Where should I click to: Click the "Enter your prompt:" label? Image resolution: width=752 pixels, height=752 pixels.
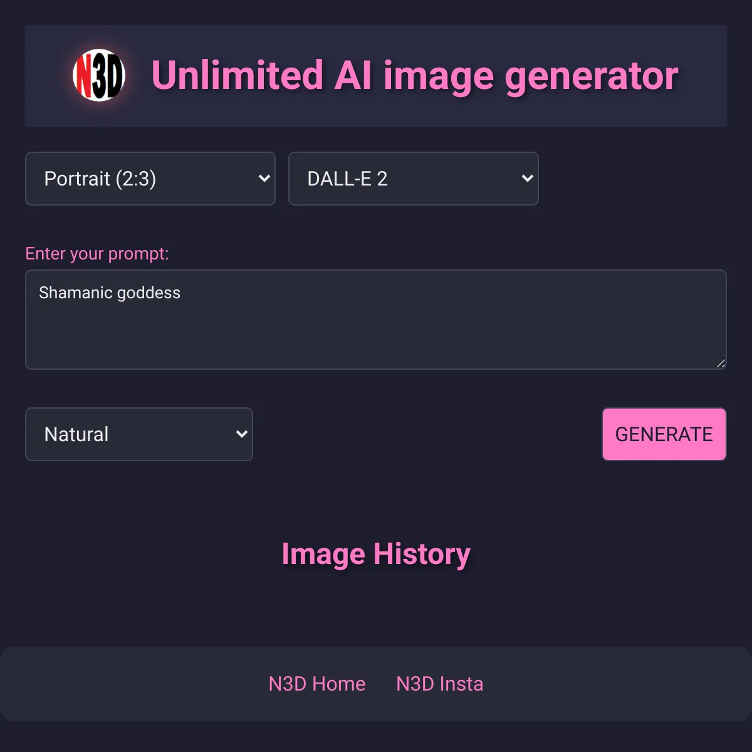tap(97, 254)
